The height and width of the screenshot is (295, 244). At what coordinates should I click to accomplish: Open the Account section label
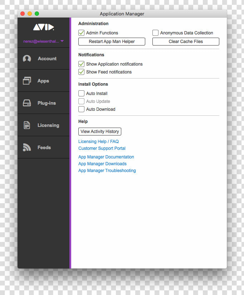click(47, 58)
